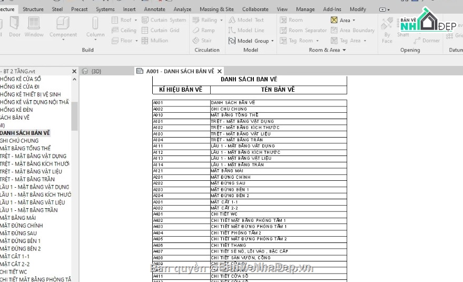Image resolution: width=463 pixels, height=282 pixels.
Task: Select Curtain System tool
Action: pos(164,20)
